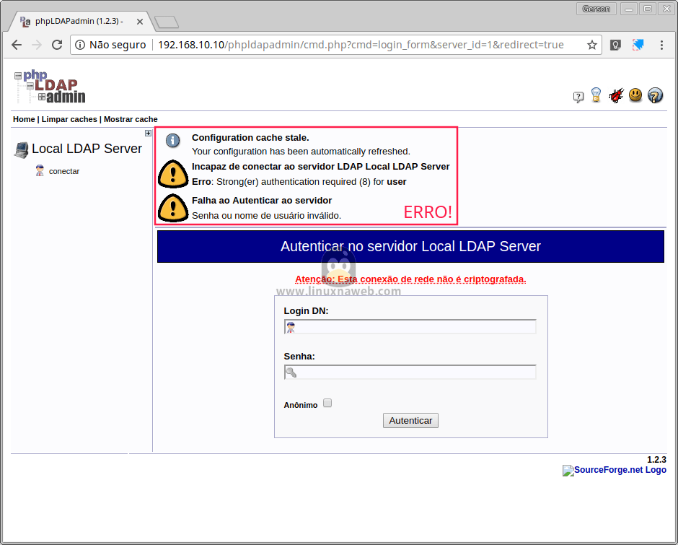Open the Chrome three-dot menu
The image size is (678, 545).
point(661,45)
